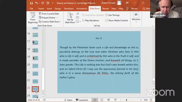Click the Rehearse Timings icon
This screenshot has width=182, height=102.
pos(77,18)
